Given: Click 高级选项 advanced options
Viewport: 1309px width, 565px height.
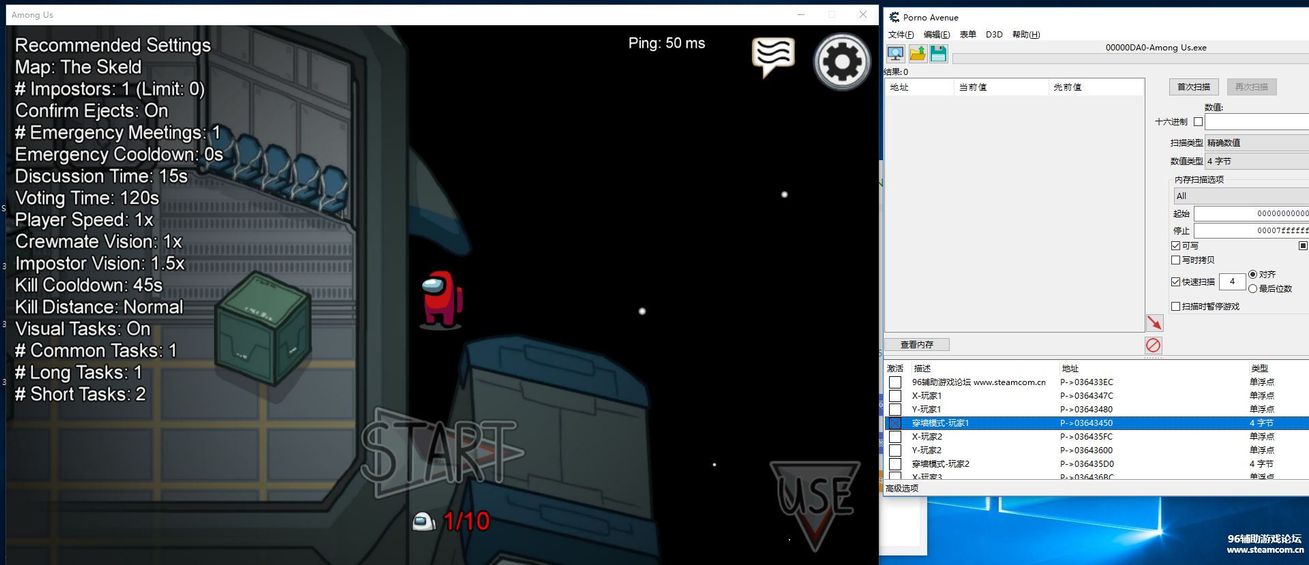Looking at the screenshot, I should [902, 489].
